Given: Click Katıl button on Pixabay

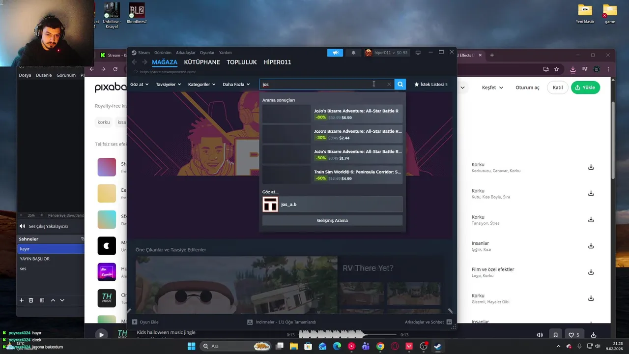Looking at the screenshot, I should tap(558, 88).
